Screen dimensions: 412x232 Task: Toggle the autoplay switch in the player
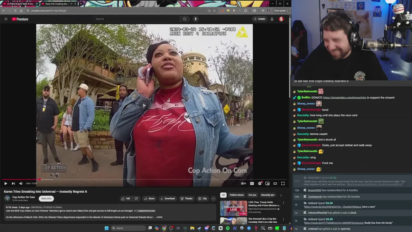pos(244,183)
